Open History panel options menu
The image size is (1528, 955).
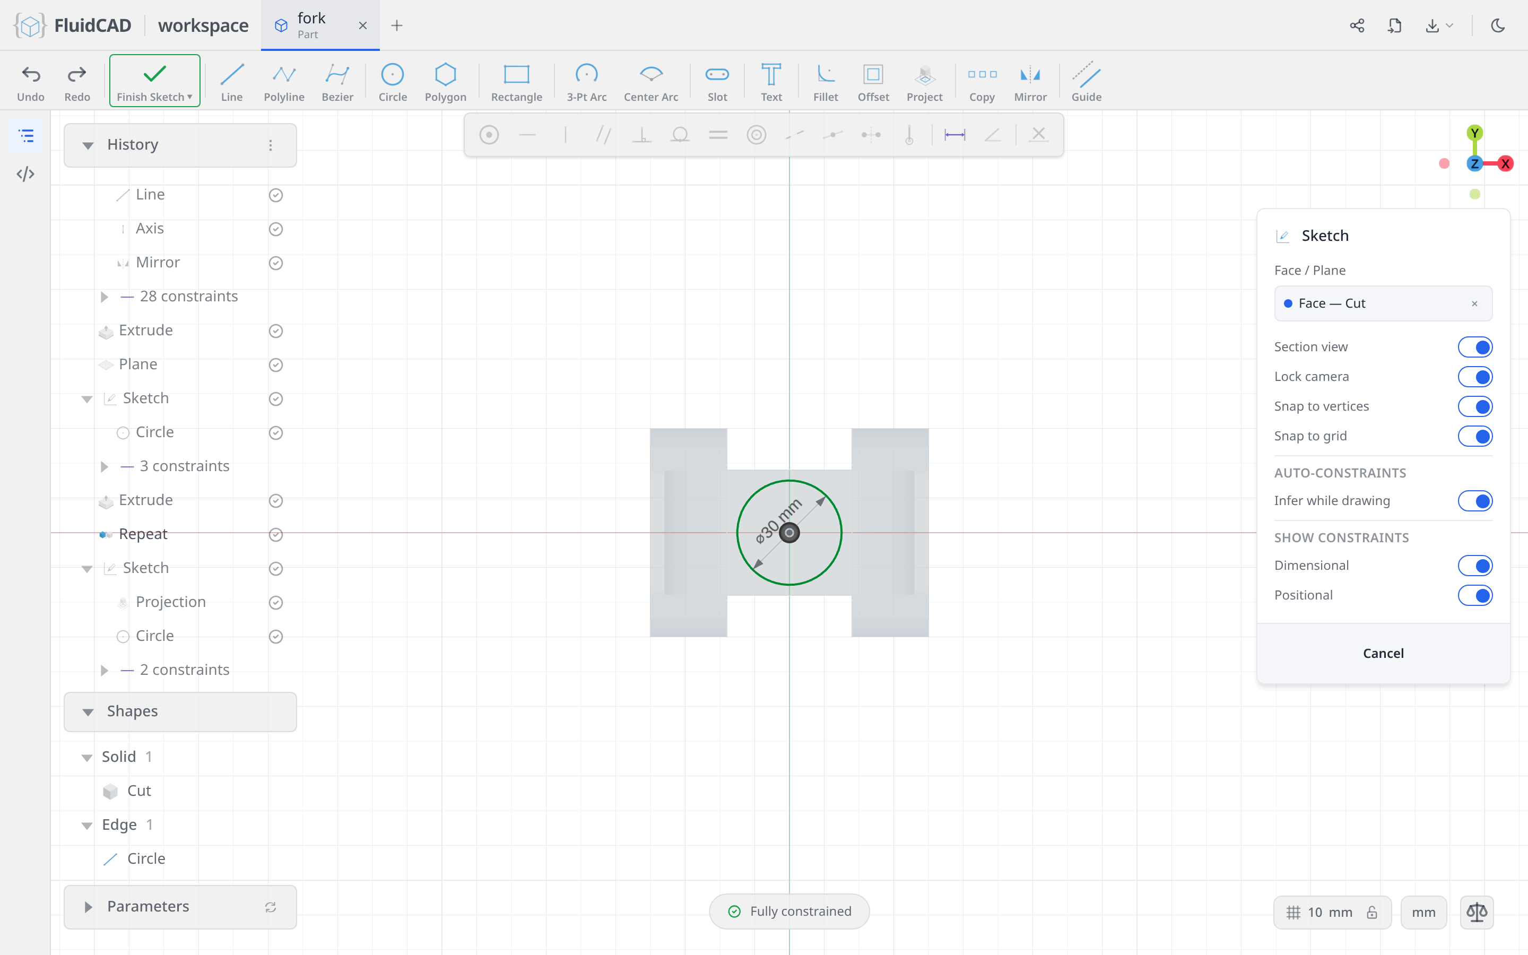pyautogui.click(x=270, y=145)
